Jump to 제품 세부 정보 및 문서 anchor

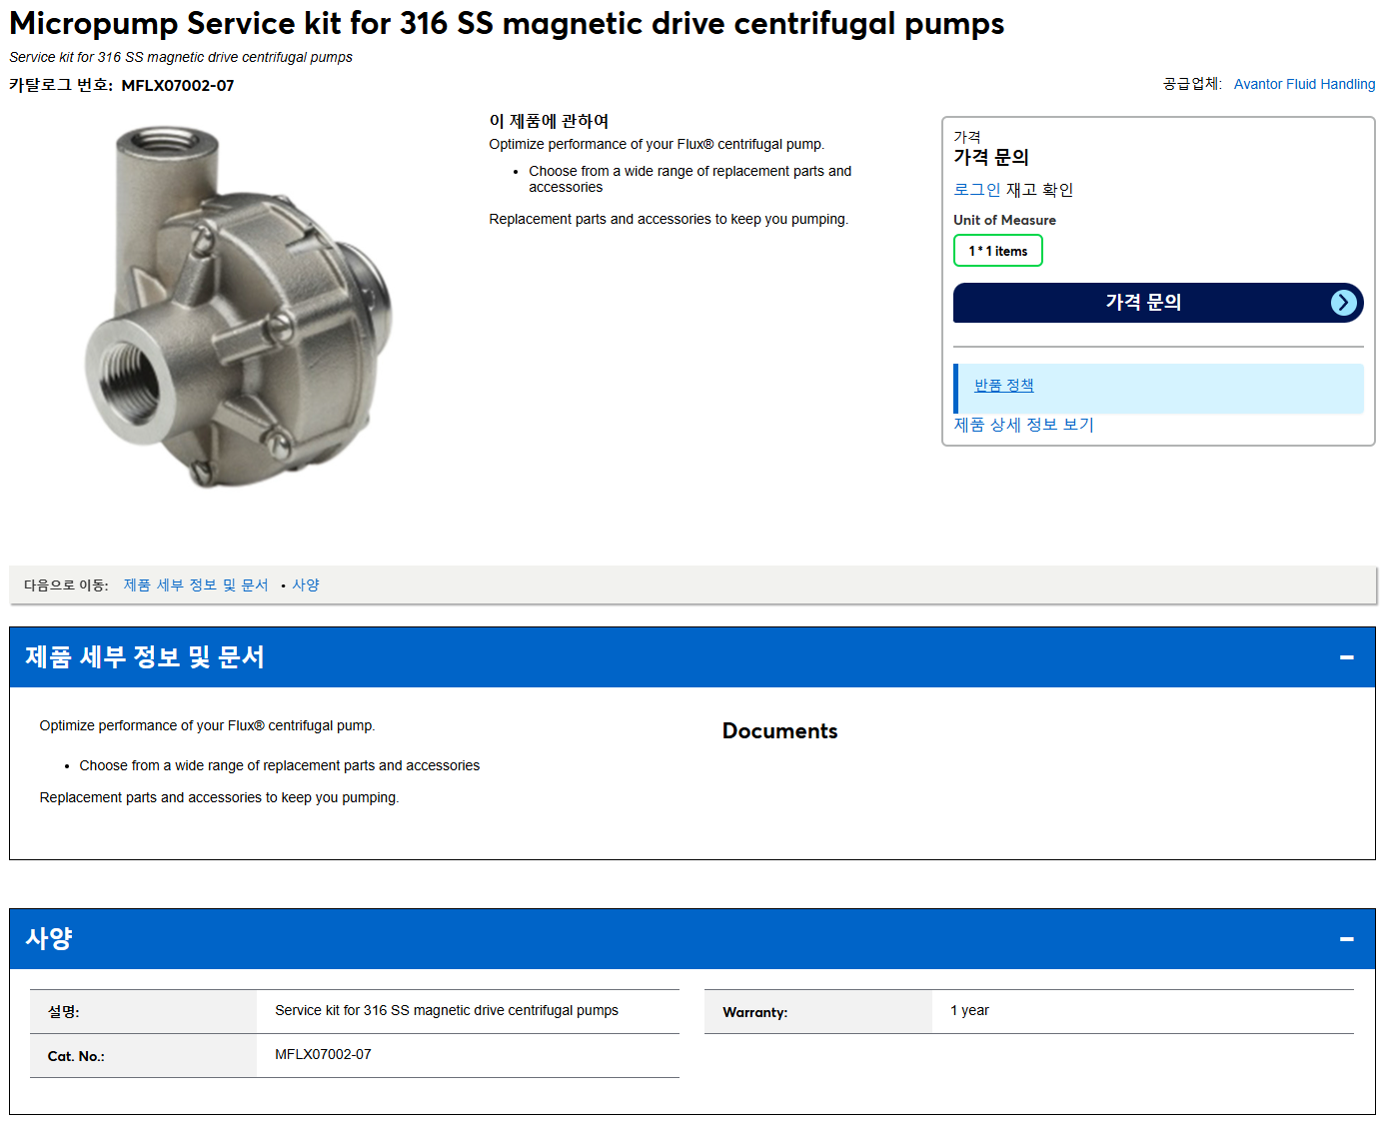pyautogui.click(x=196, y=585)
